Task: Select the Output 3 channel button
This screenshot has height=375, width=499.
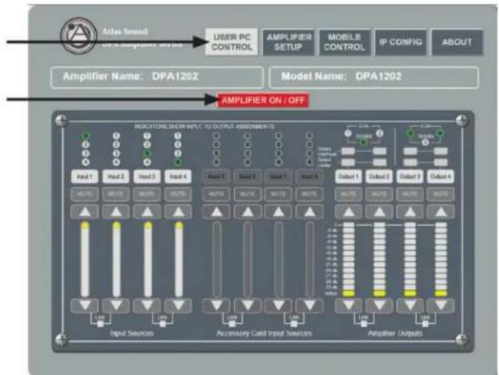Action: tap(410, 177)
